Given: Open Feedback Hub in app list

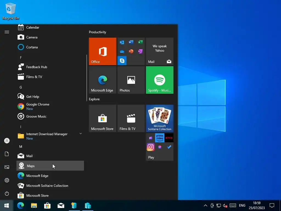Looking at the screenshot, I should click(50, 67).
